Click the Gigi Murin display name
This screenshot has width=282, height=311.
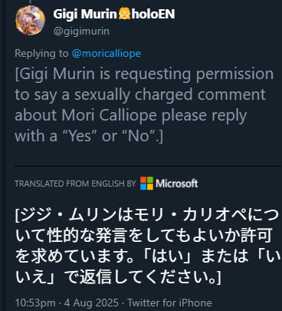tap(85, 14)
